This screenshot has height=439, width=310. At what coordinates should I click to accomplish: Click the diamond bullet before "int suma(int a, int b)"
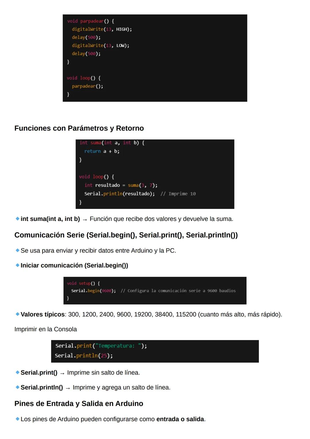pyautogui.click(x=18, y=219)
